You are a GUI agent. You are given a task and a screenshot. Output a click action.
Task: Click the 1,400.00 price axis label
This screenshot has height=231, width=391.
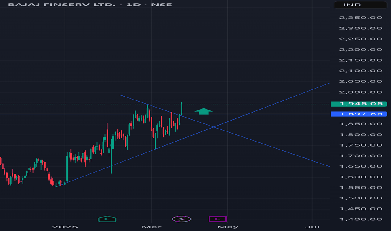click(x=360, y=220)
